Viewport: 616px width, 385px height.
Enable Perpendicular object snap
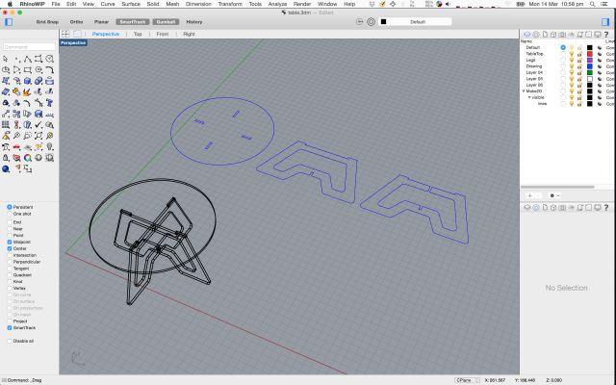click(x=10, y=262)
